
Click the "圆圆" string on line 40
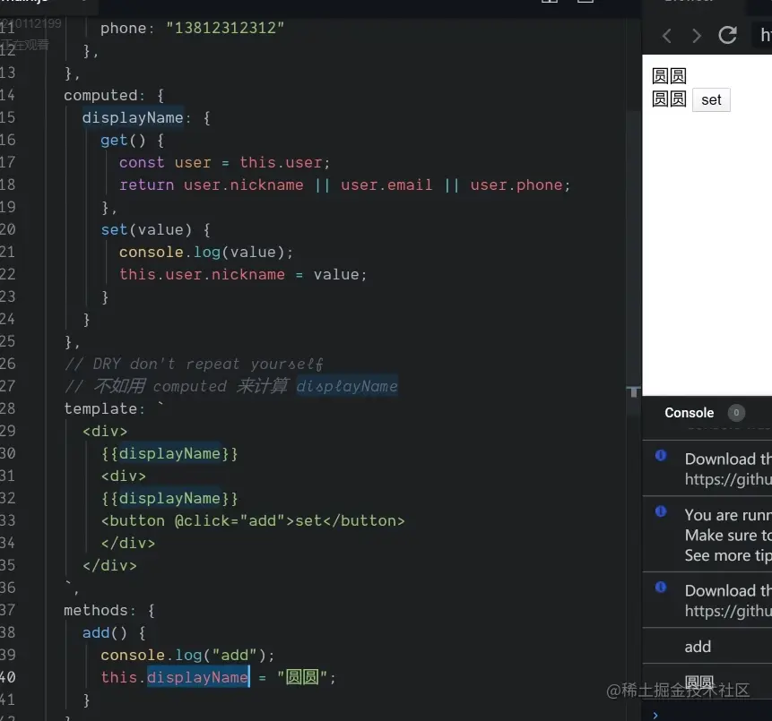302,677
